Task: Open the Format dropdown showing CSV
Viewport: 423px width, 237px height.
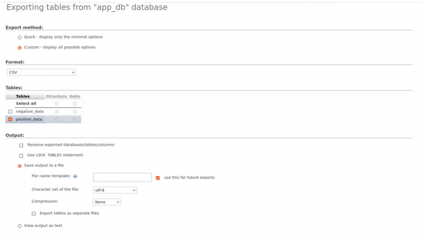Action: point(41,72)
